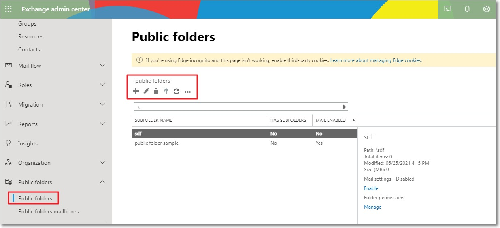Click the refresh icon in toolbar
500x228 pixels.
(177, 92)
